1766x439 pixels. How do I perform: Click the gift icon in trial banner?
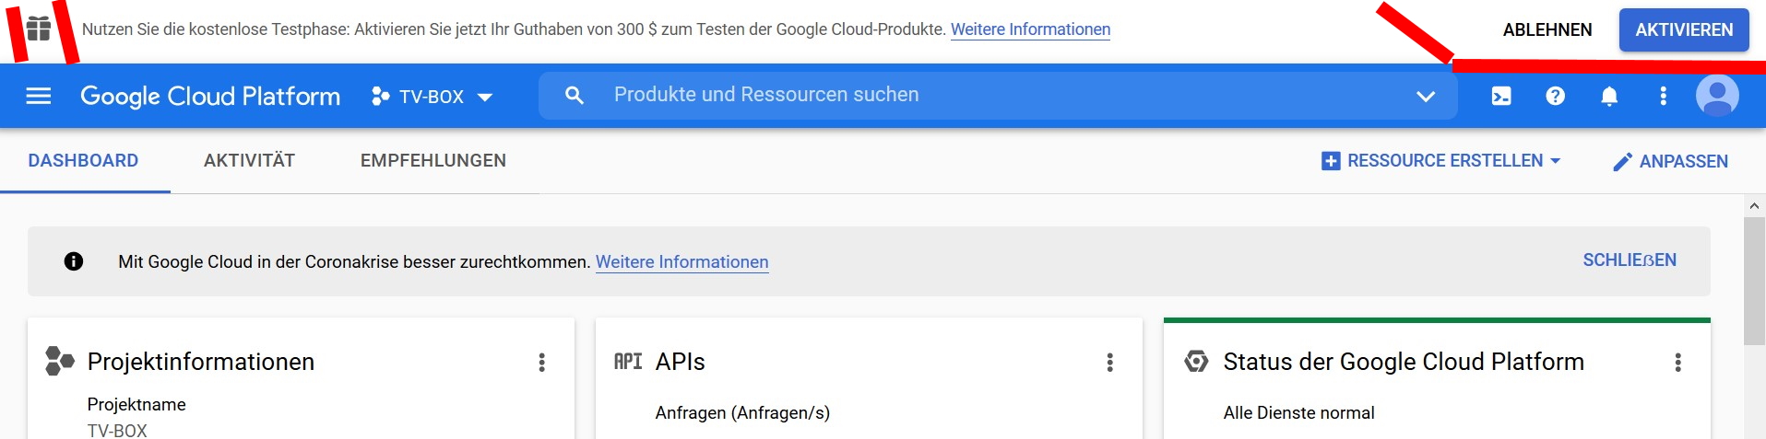coord(39,29)
